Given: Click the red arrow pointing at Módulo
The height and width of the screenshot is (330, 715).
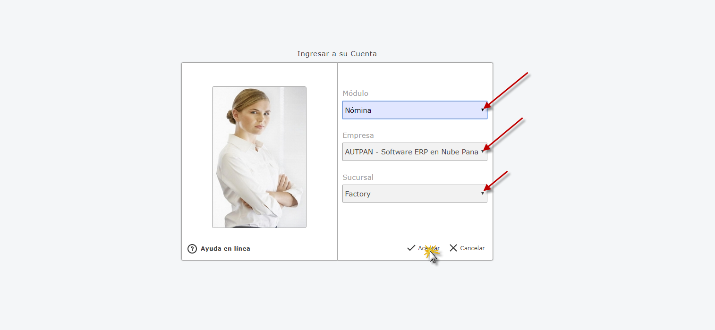Looking at the screenshot, I should tap(508, 90).
